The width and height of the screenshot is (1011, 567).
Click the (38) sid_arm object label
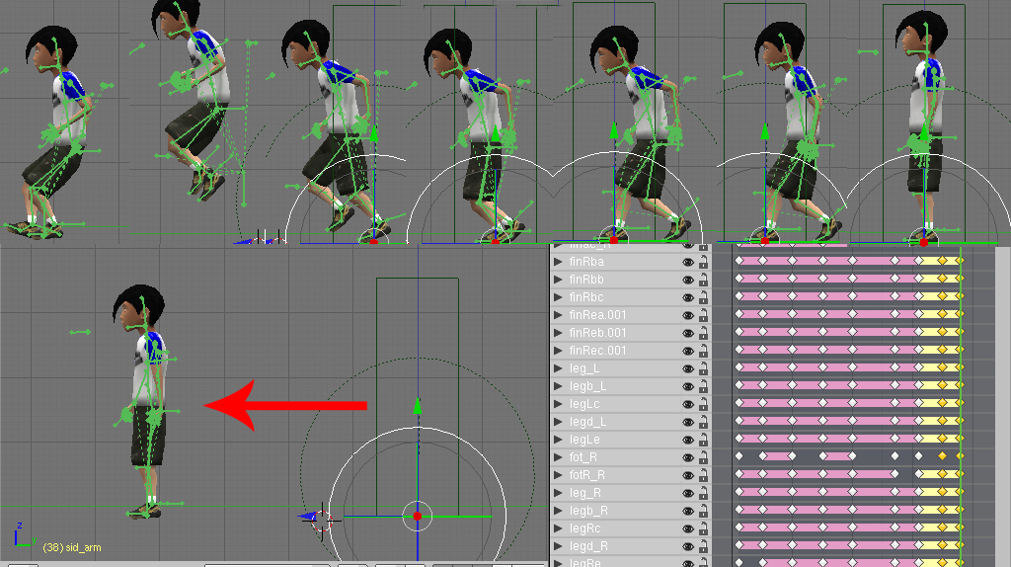point(71,547)
